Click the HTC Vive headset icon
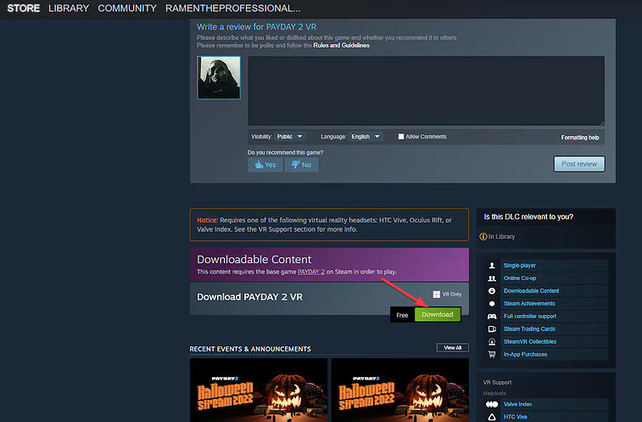The image size is (642, 422). [492, 417]
